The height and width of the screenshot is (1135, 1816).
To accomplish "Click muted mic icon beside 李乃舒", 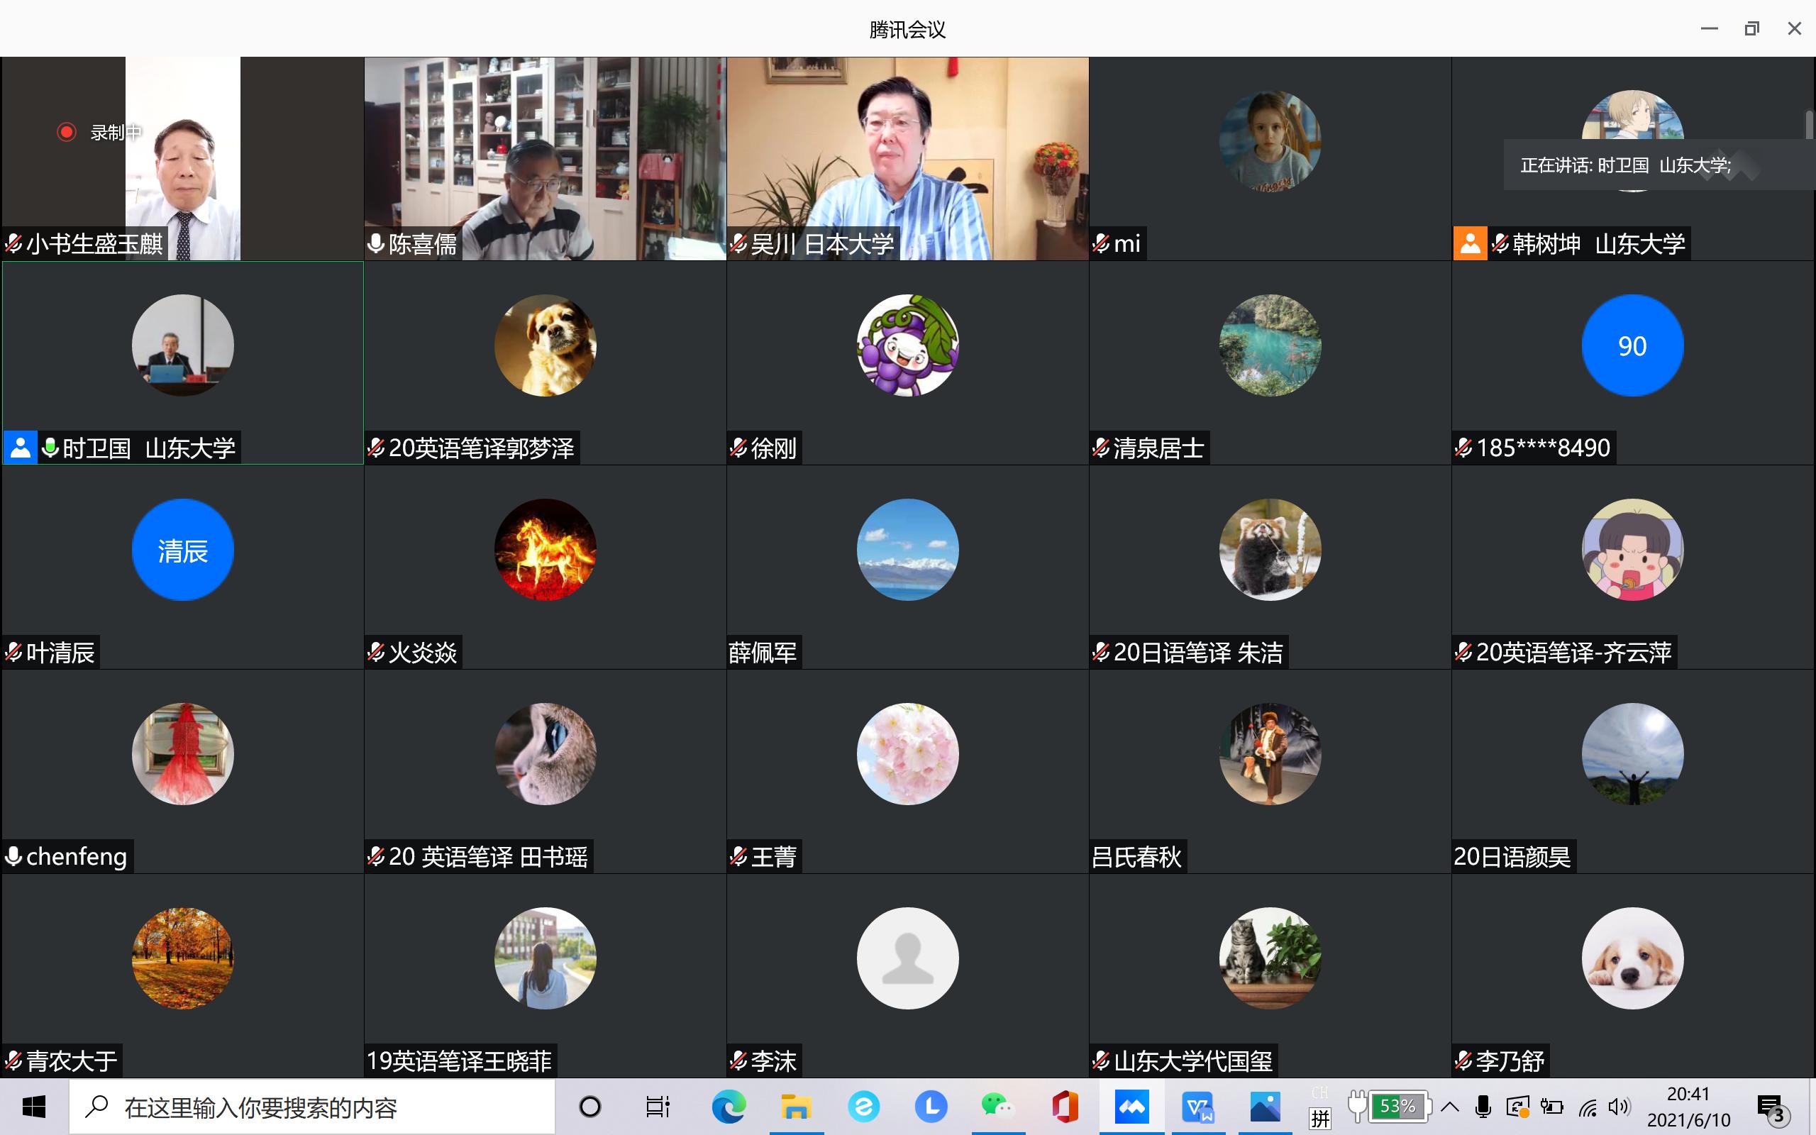I will [1463, 1061].
